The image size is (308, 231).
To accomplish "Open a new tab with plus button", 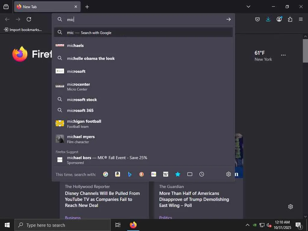I will point(87,7).
